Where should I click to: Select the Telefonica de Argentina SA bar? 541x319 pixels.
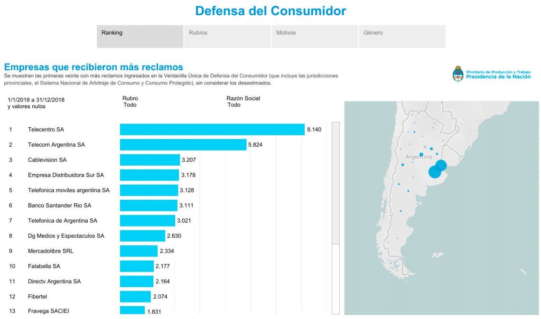tap(147, 221)
